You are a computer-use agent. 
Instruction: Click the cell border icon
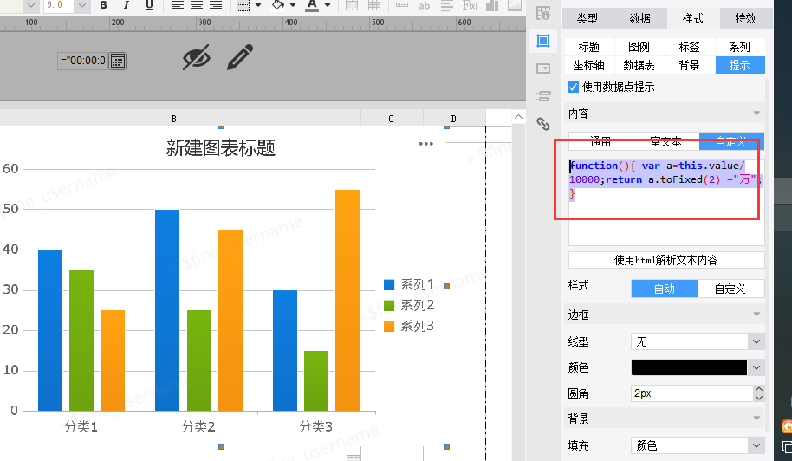243,5
